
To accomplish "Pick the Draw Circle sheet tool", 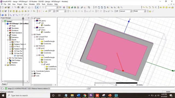I will click(x=164, y=7).
